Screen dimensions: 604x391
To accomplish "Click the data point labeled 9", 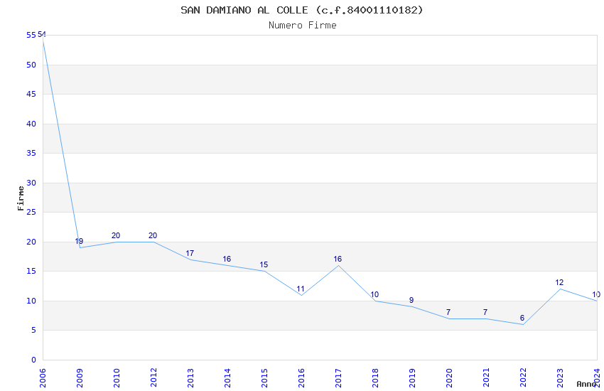I will coord(412,306).
